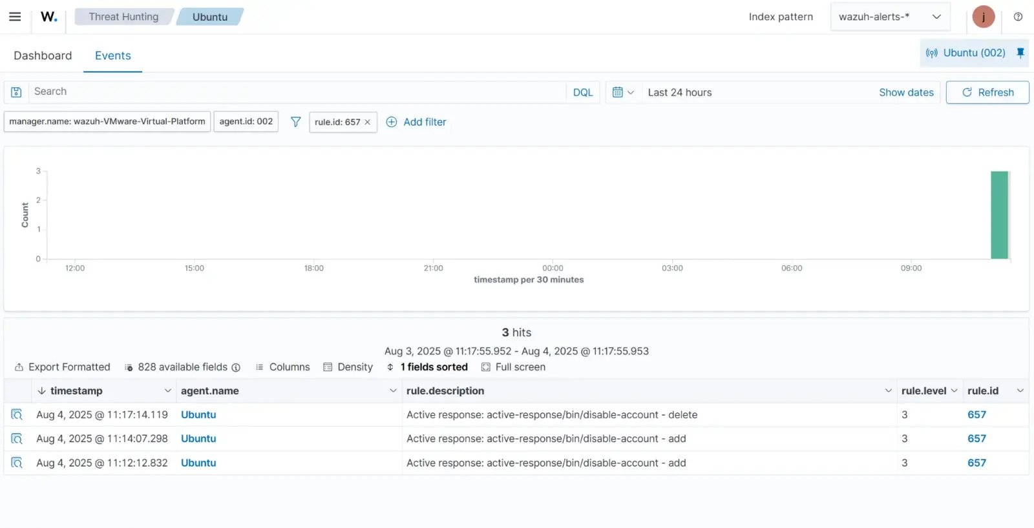Image resolution: width=1034 pixels, height=528 pixels.
Task: Inspect document for 11:12:12.832 event
Action: pyautogui.click(x=17, y=463)
